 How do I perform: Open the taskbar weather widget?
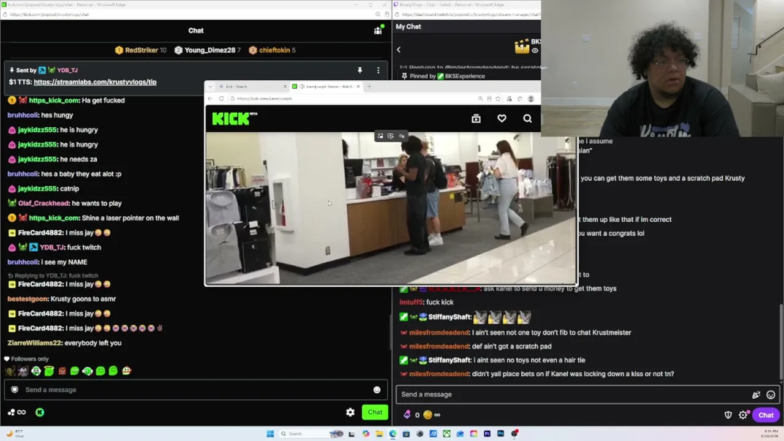coord(16,434)
